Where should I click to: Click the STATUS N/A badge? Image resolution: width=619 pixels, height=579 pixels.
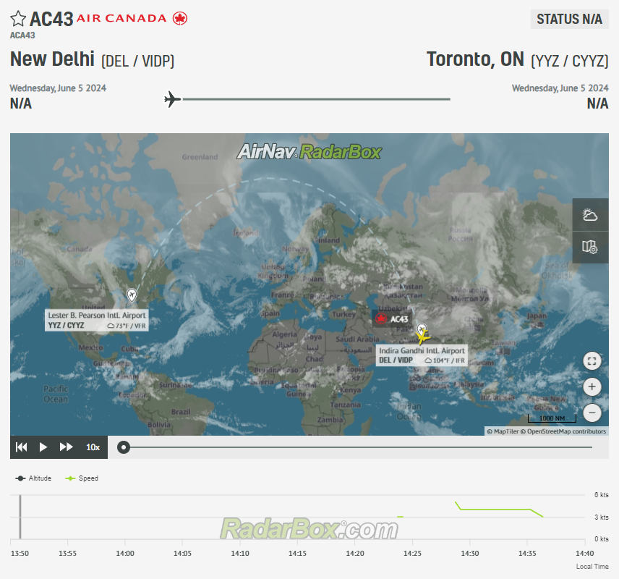click(x=569, y=19)
